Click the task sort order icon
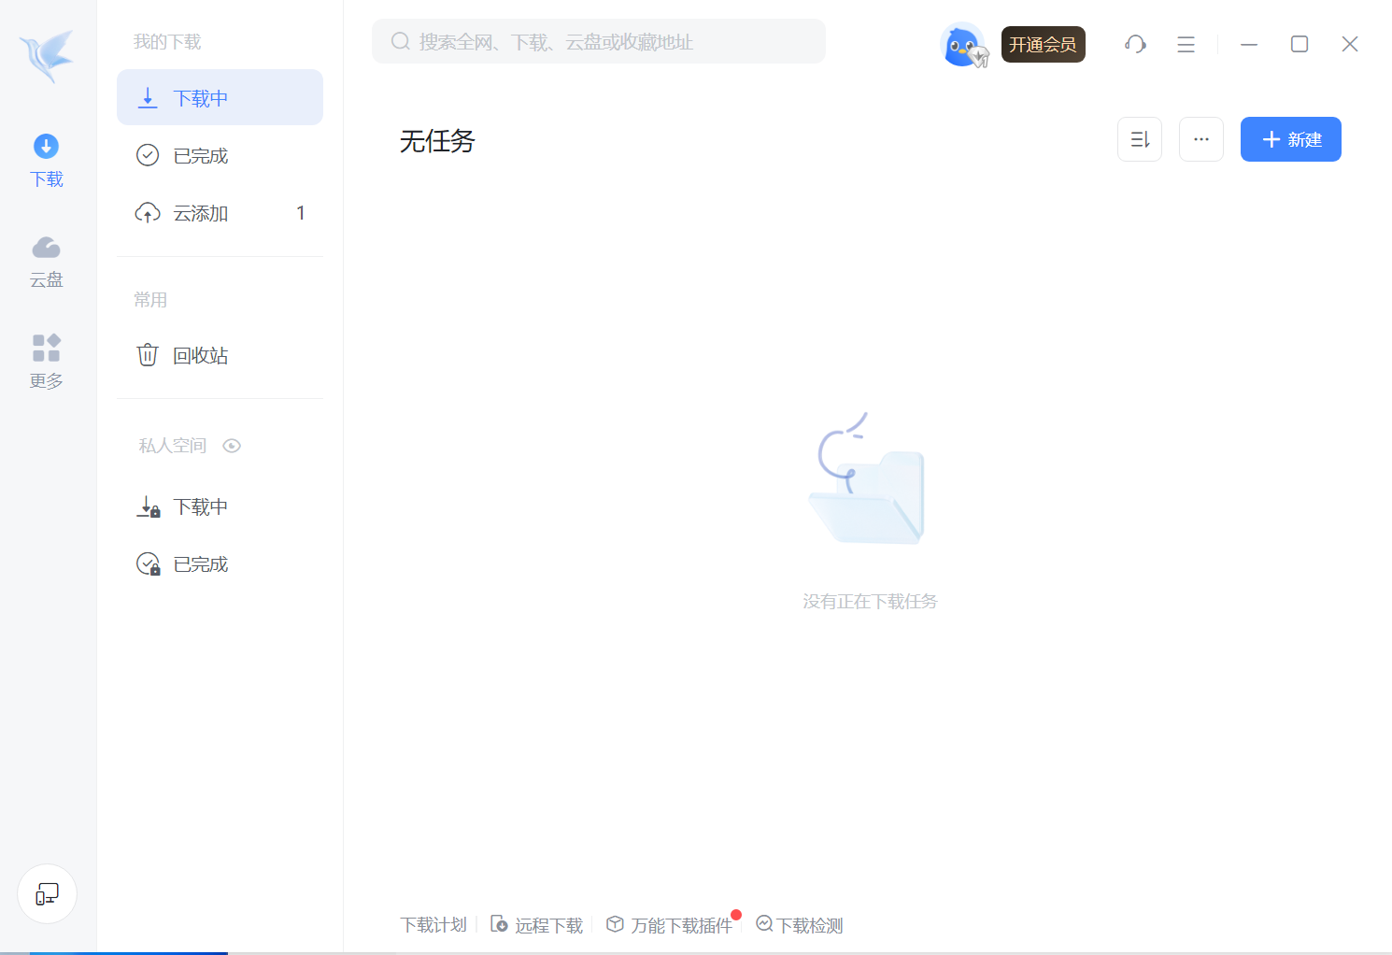 point(1140,139)
